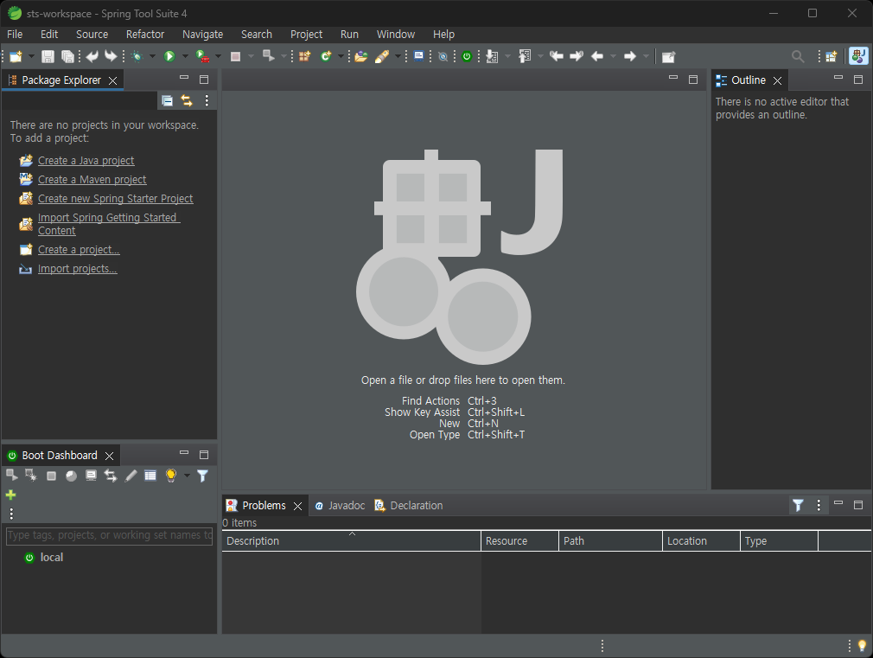Click the New Java Class green C icon
Viewport: 873px width, 658px height.
pyautogui.click(x=326, y=56)
